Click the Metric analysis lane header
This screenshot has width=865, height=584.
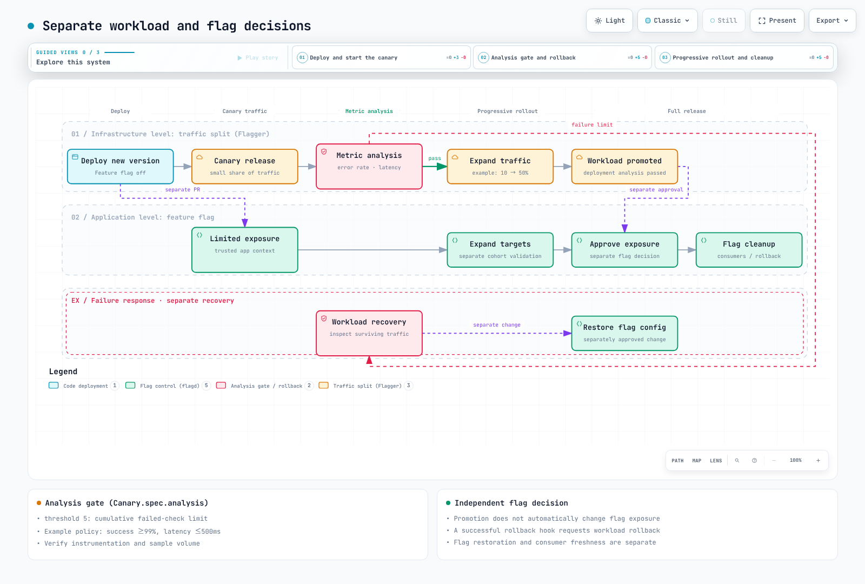[369, 111]
